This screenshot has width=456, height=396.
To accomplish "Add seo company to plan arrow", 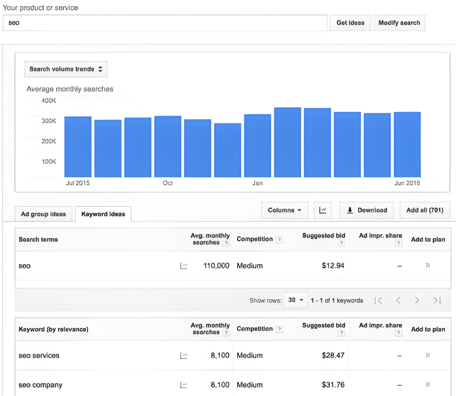I will point(428,385).
